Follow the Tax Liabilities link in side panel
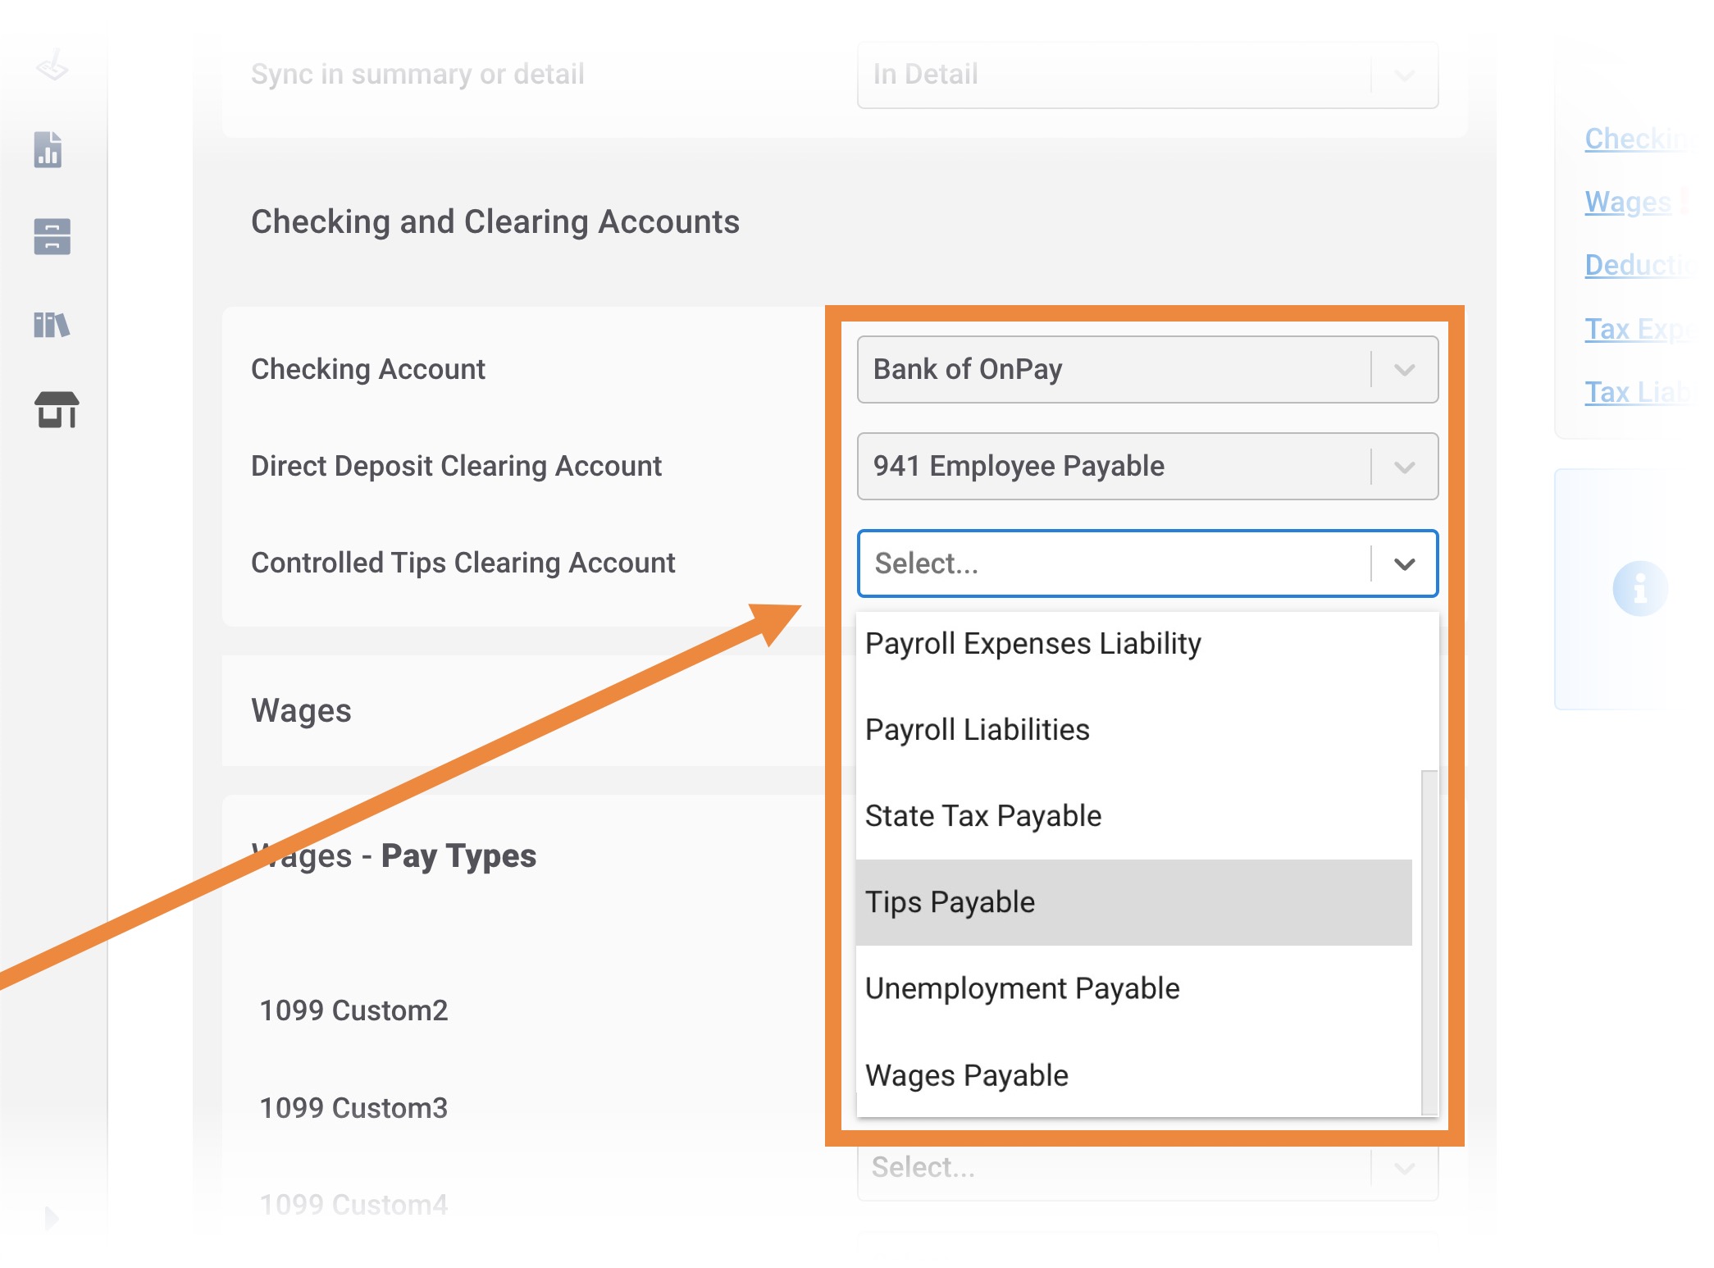The height and width of the screenshot is (1268, 1714). [x=1637, y=392]
